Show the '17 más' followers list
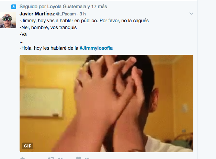 [99, 7]
